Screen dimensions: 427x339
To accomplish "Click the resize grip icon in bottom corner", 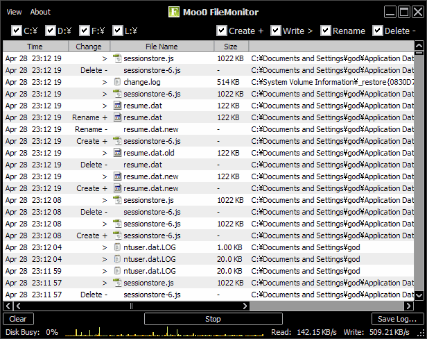I will (x=421, y=333).
